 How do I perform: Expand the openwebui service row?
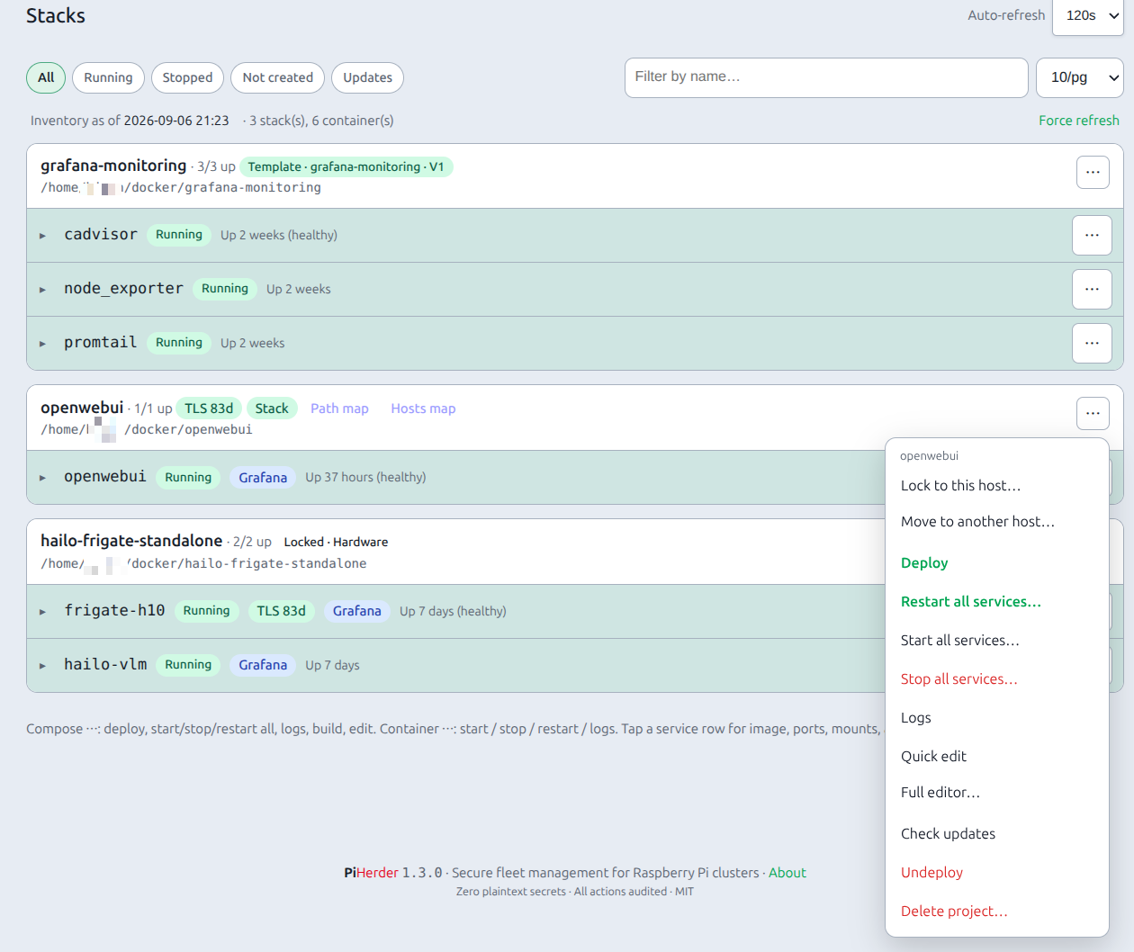[42, 478]
